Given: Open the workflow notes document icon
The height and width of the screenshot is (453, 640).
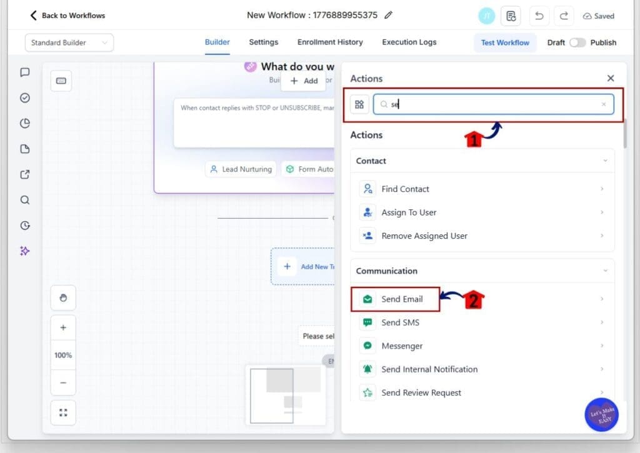Looking at the screenshot, I should 511,16.
